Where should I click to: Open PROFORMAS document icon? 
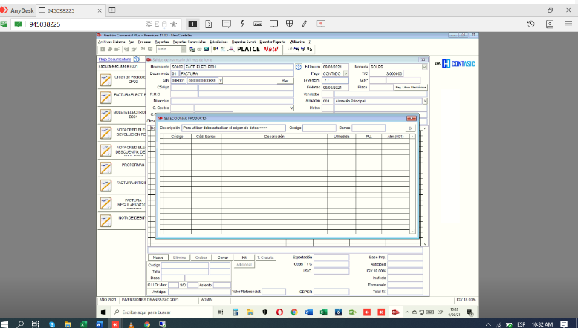[x=105, y=168]
